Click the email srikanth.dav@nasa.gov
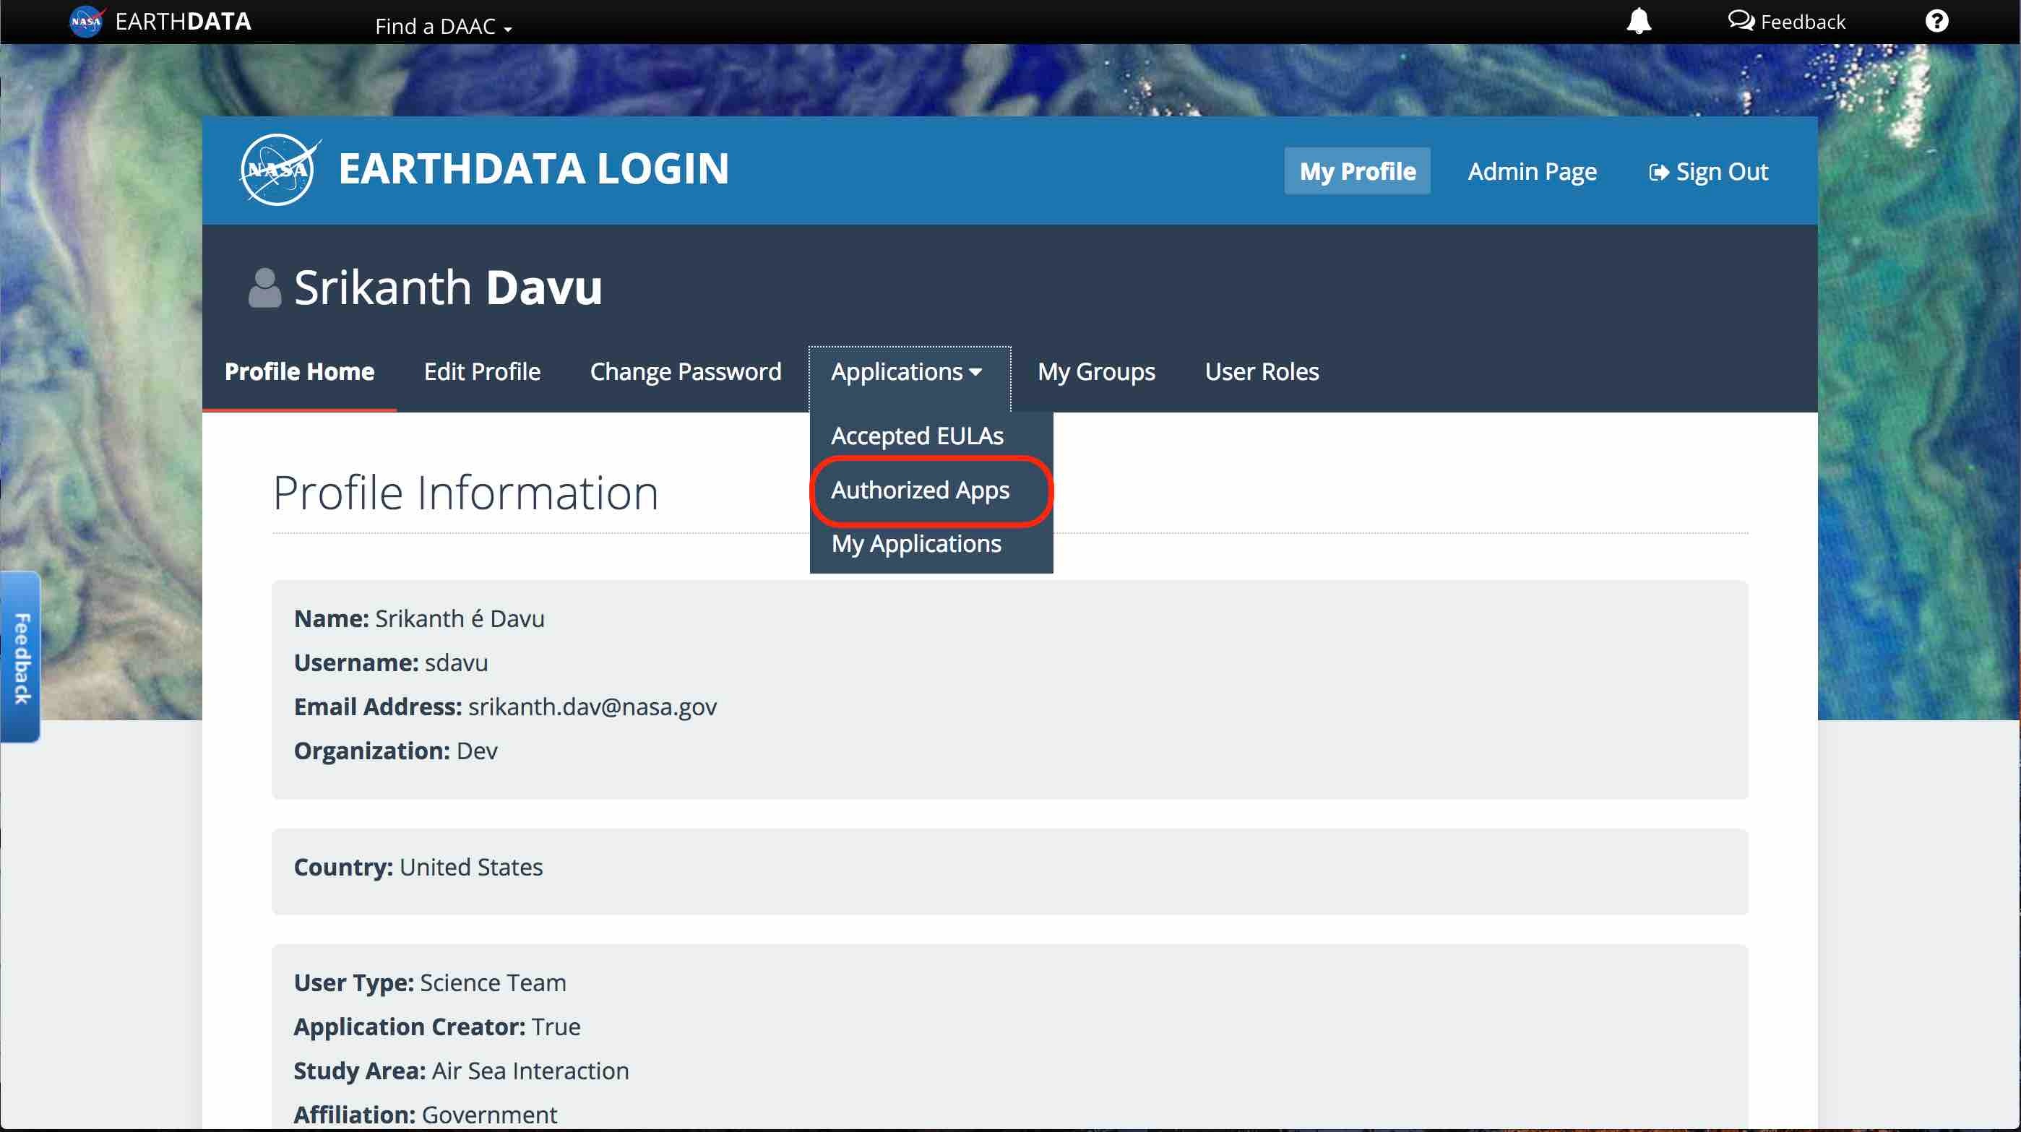 (592, 707)
